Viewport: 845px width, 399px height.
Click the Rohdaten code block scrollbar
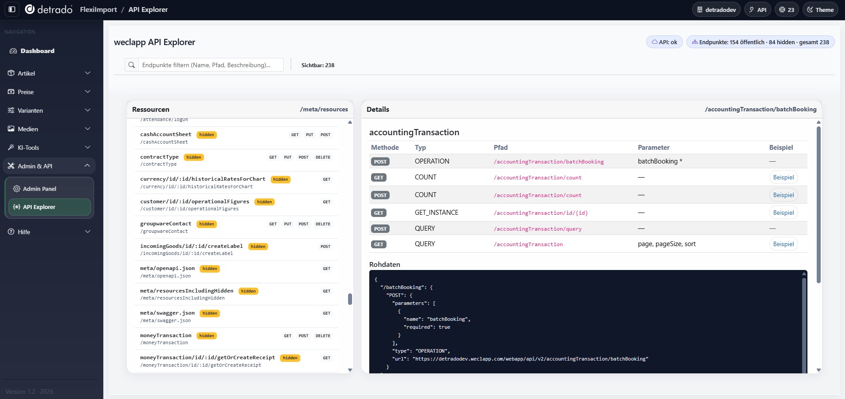tap(804, 325)
